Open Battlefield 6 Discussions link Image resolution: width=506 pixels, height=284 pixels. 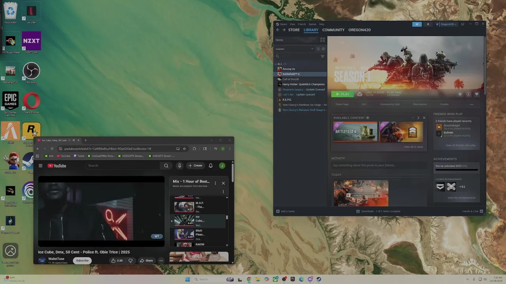(x=420, y=104)
